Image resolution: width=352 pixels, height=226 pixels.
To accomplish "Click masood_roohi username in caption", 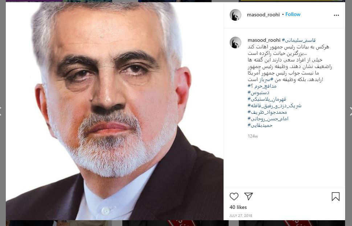I will [x=264, y=40].
